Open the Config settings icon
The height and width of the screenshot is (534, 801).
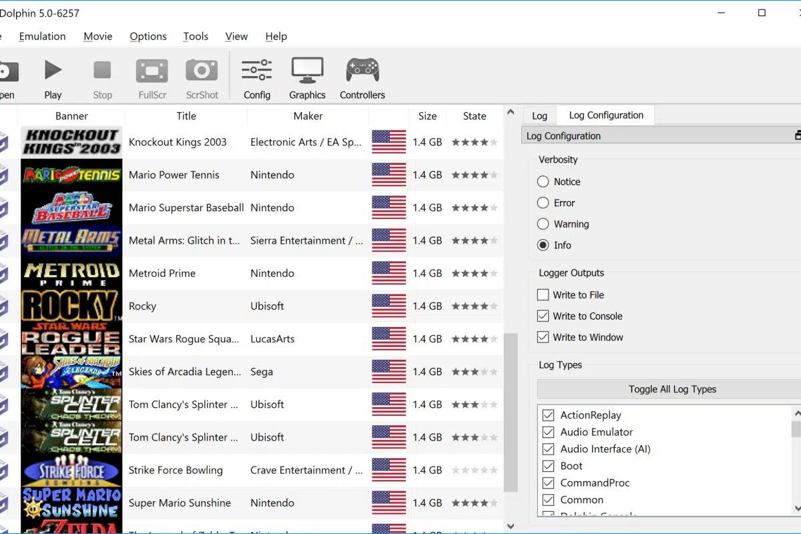tap(257, 79)
